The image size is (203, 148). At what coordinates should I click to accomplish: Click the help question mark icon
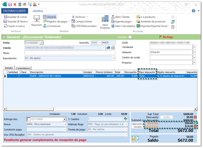(193, 11)
